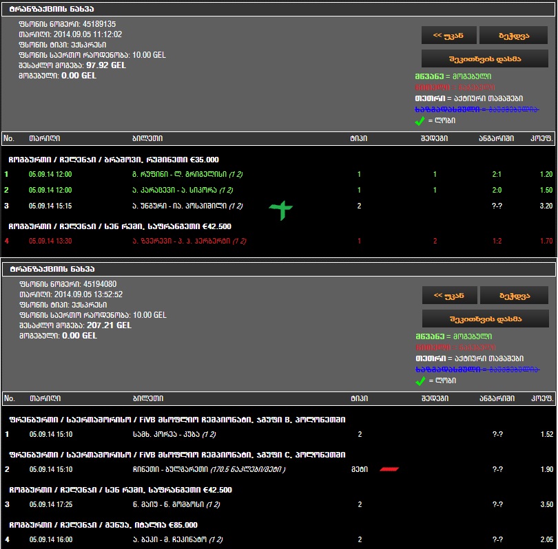Viewport: 558px width, 549px height.
Task: Click the red score 1:2
Action: click(497, 241)
